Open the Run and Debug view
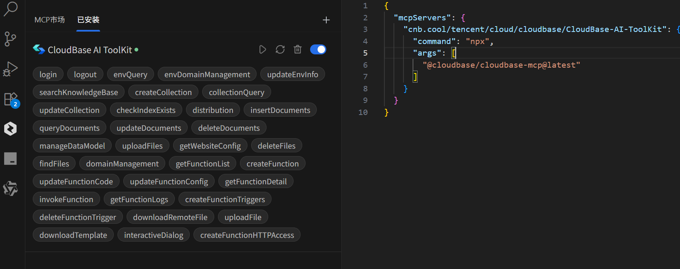This screenshot has width=680, height=269. [10, 69]
